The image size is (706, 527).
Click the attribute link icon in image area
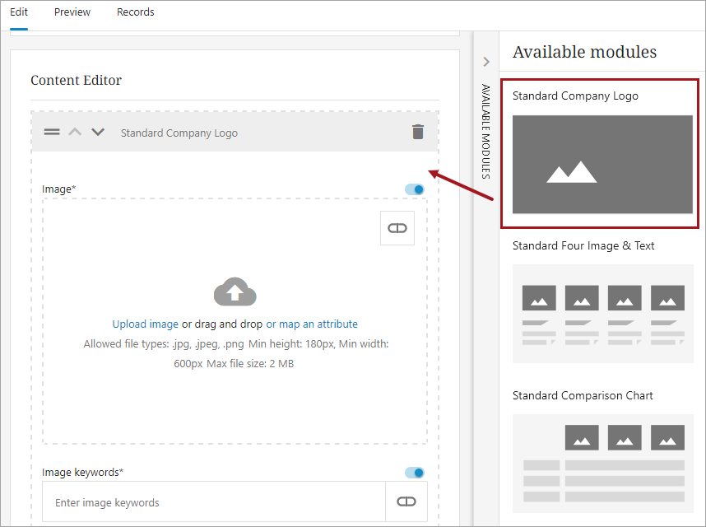(x=397, y=228)
